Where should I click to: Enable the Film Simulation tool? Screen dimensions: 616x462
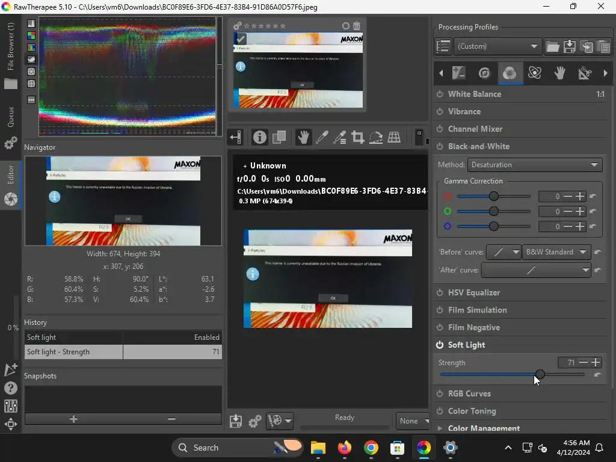point(440,310)
